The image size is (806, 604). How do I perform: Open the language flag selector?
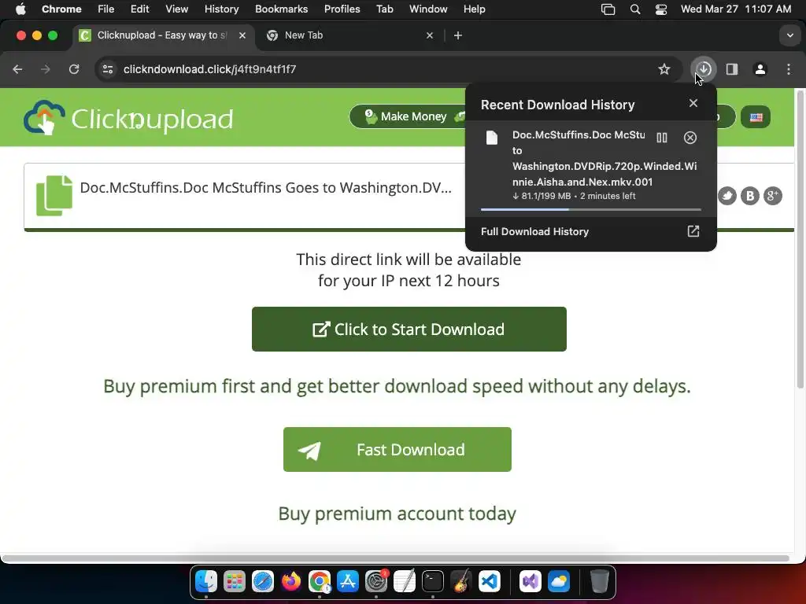point(756,117)
